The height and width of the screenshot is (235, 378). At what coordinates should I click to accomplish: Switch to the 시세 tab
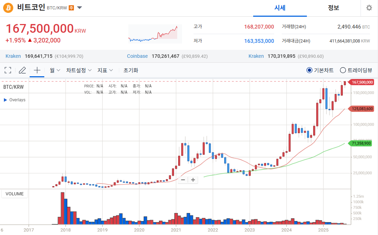(280, 8)
